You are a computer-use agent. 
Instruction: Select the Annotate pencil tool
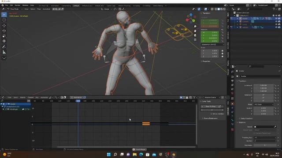click(x=4, y=47)
